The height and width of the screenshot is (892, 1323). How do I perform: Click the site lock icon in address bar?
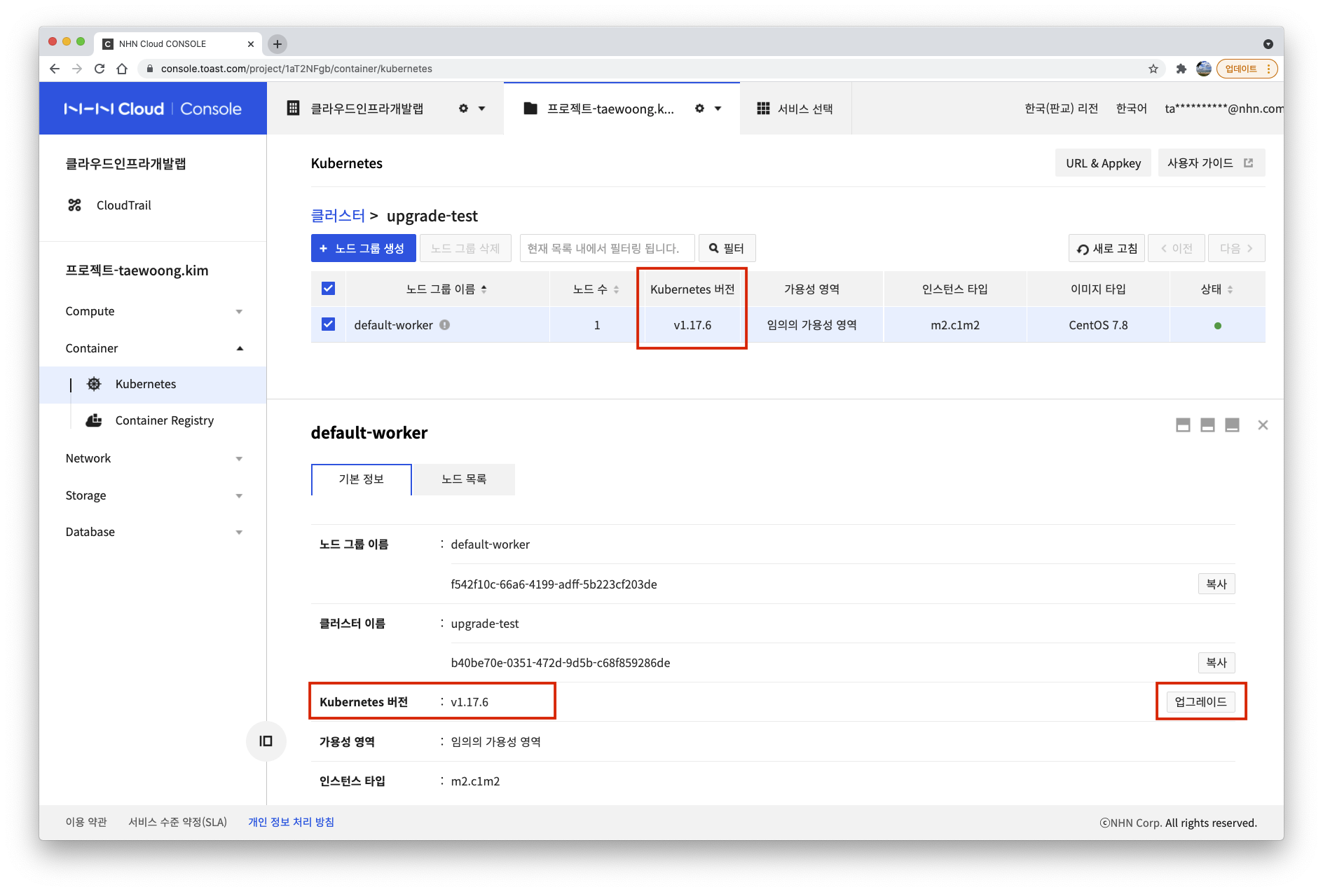149,69
